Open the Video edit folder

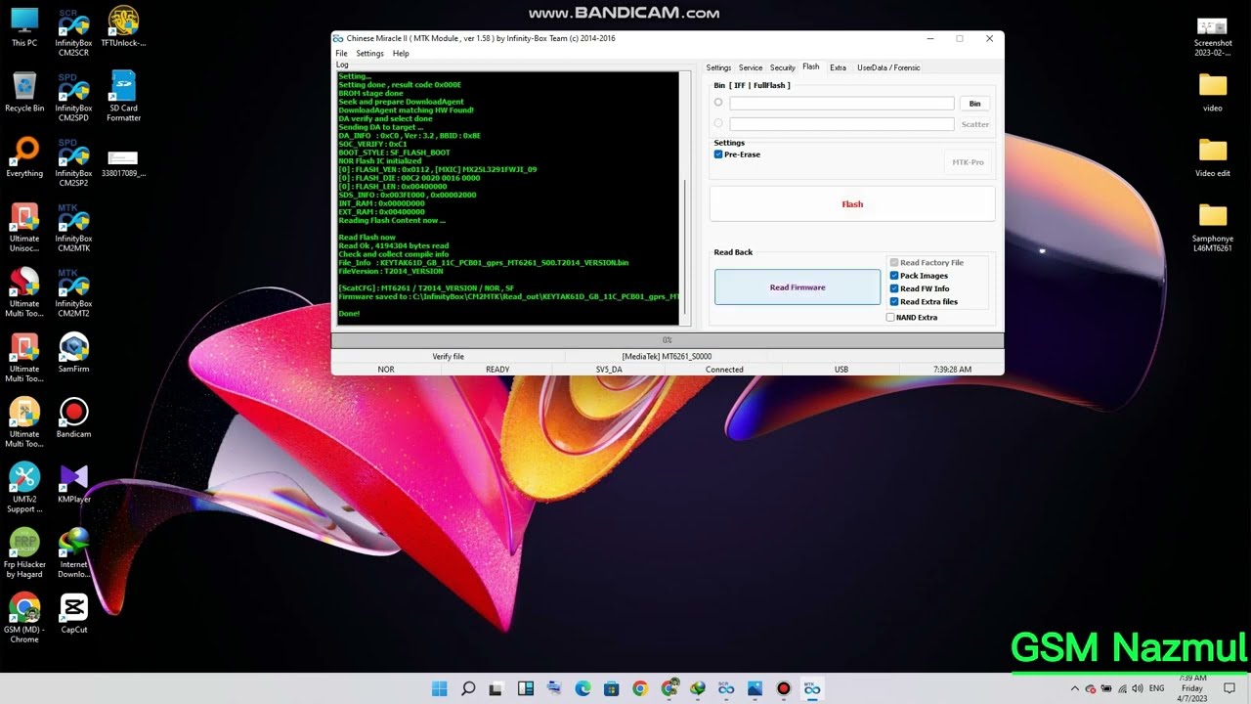click(x=1212, y=158)
